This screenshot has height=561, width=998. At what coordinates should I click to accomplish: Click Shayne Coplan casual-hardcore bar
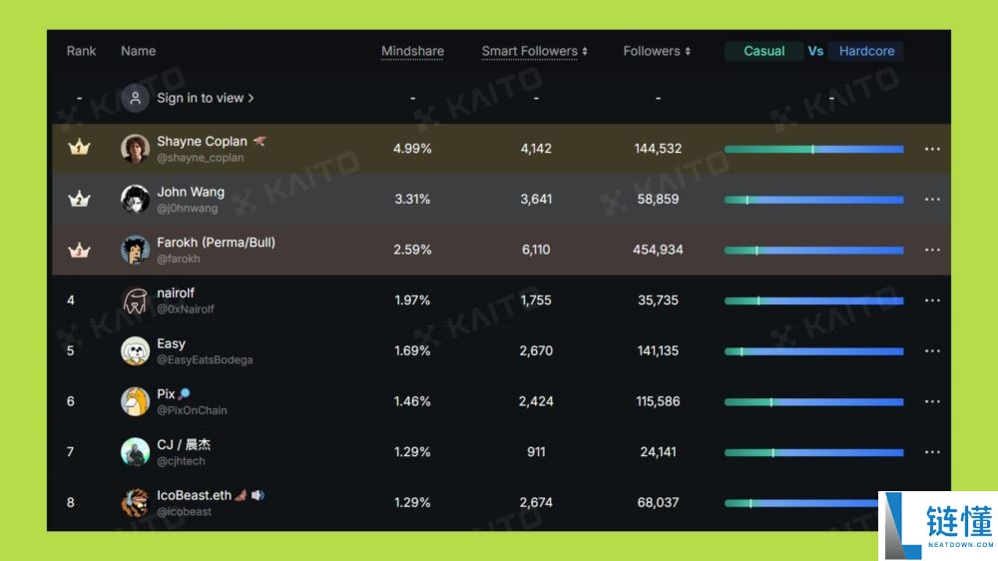point(814,149)
